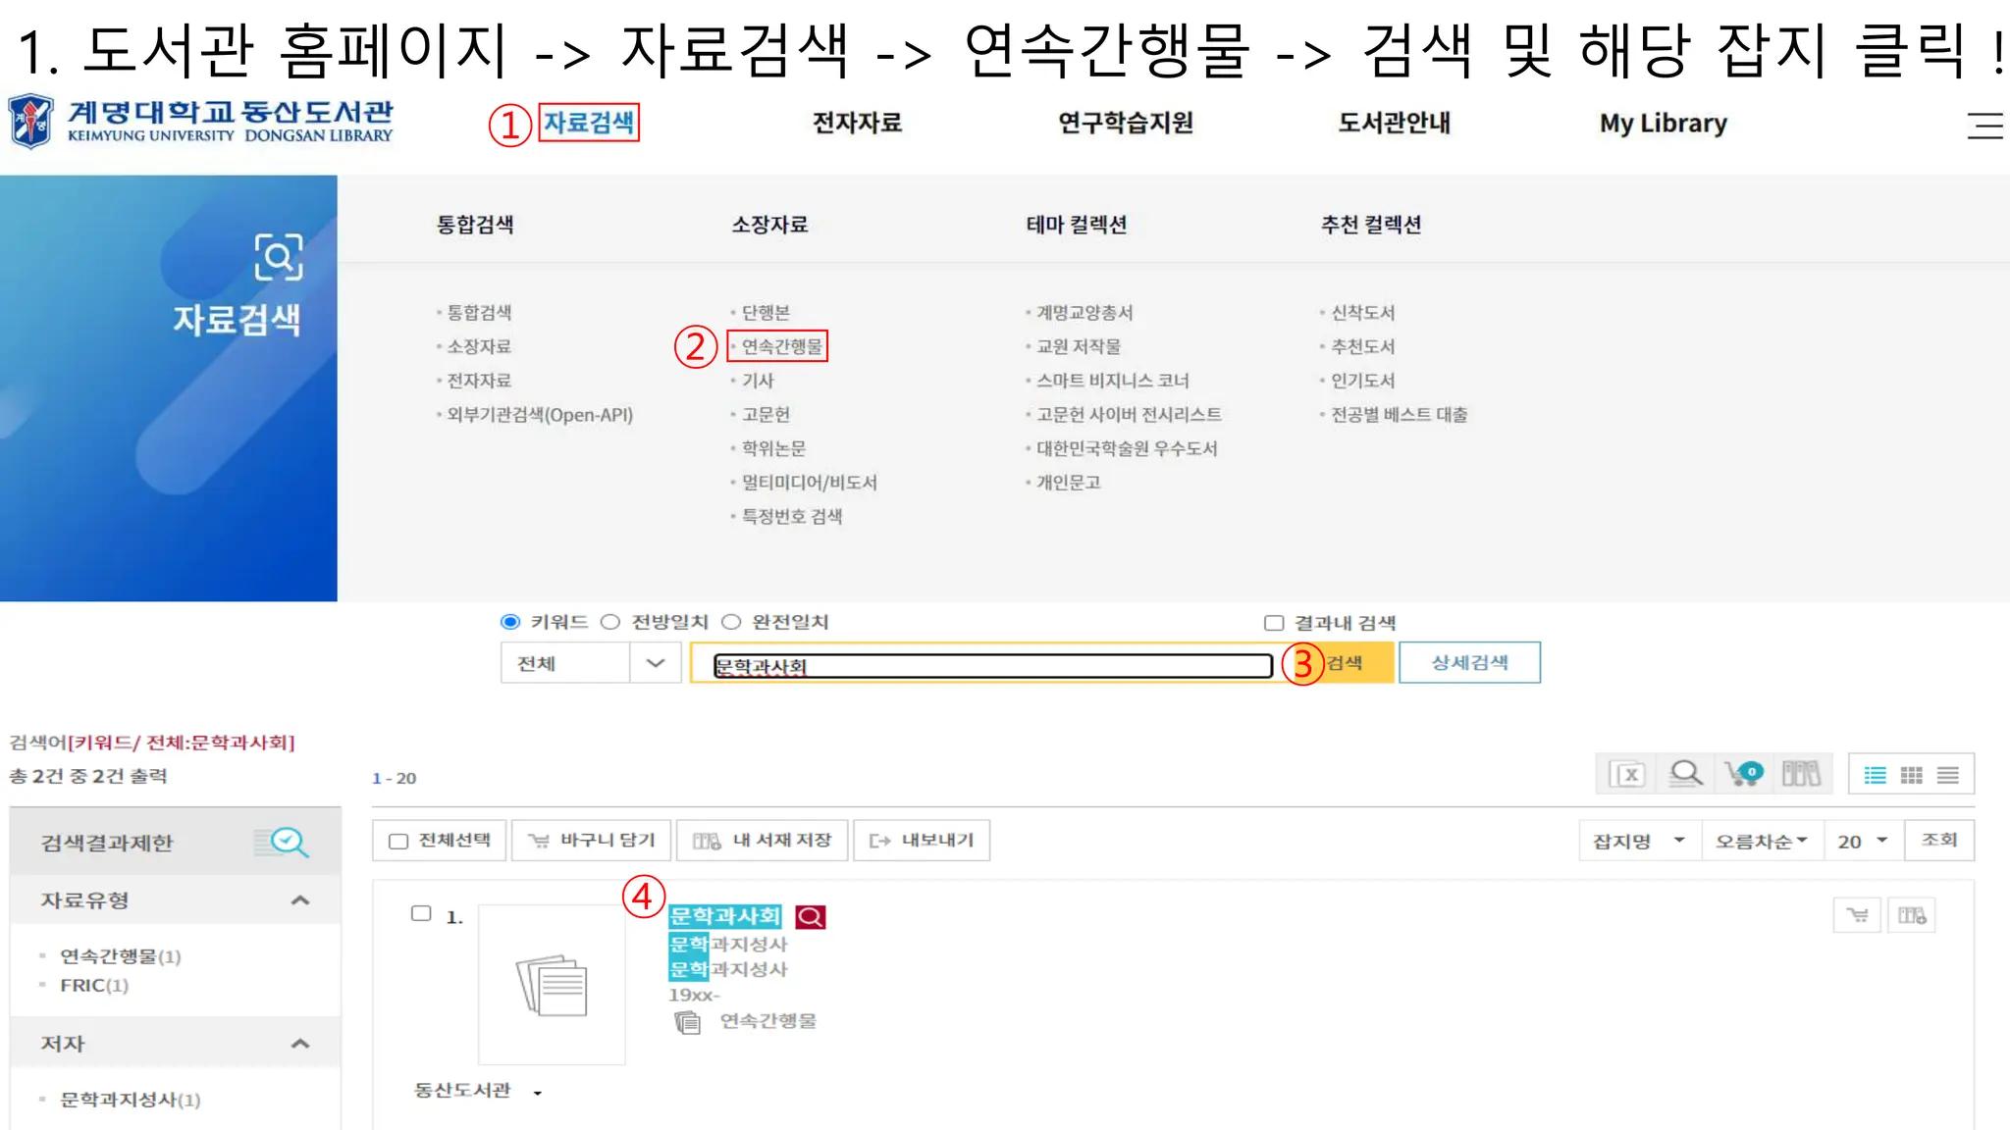Click the bookshelf icon in top toolbar
The height and width of the screenshot is (1130, 2010).
1801,775
